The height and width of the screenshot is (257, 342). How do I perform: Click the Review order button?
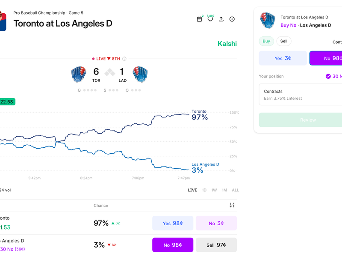tap(301, 120)
